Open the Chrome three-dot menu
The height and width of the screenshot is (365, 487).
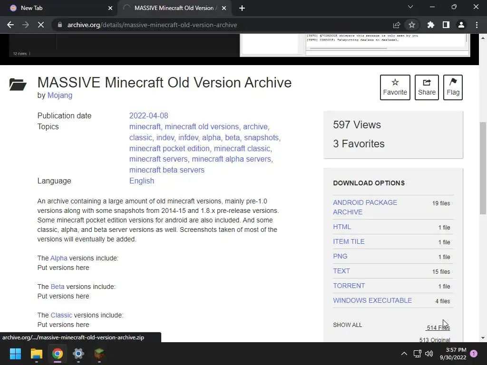pyautogui.click(x=477, y=25)
